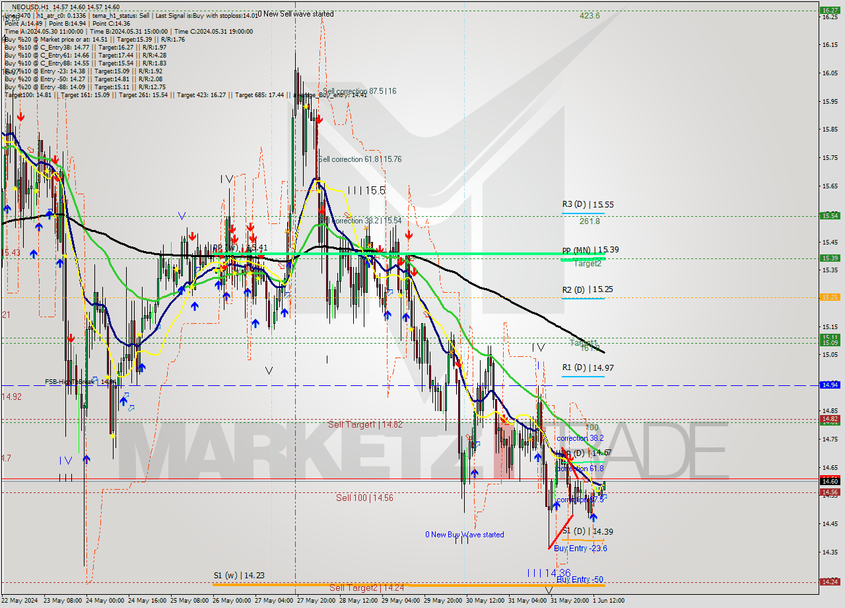The image size is (845, 608).
Task: Select the 'Sell Target2 | 14.24' label
Action: pos(366,587)
